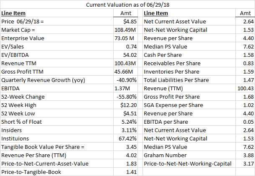Click the left Line Item header cell
This screenshot has height=176, width=255.
(x=57, y=13)
